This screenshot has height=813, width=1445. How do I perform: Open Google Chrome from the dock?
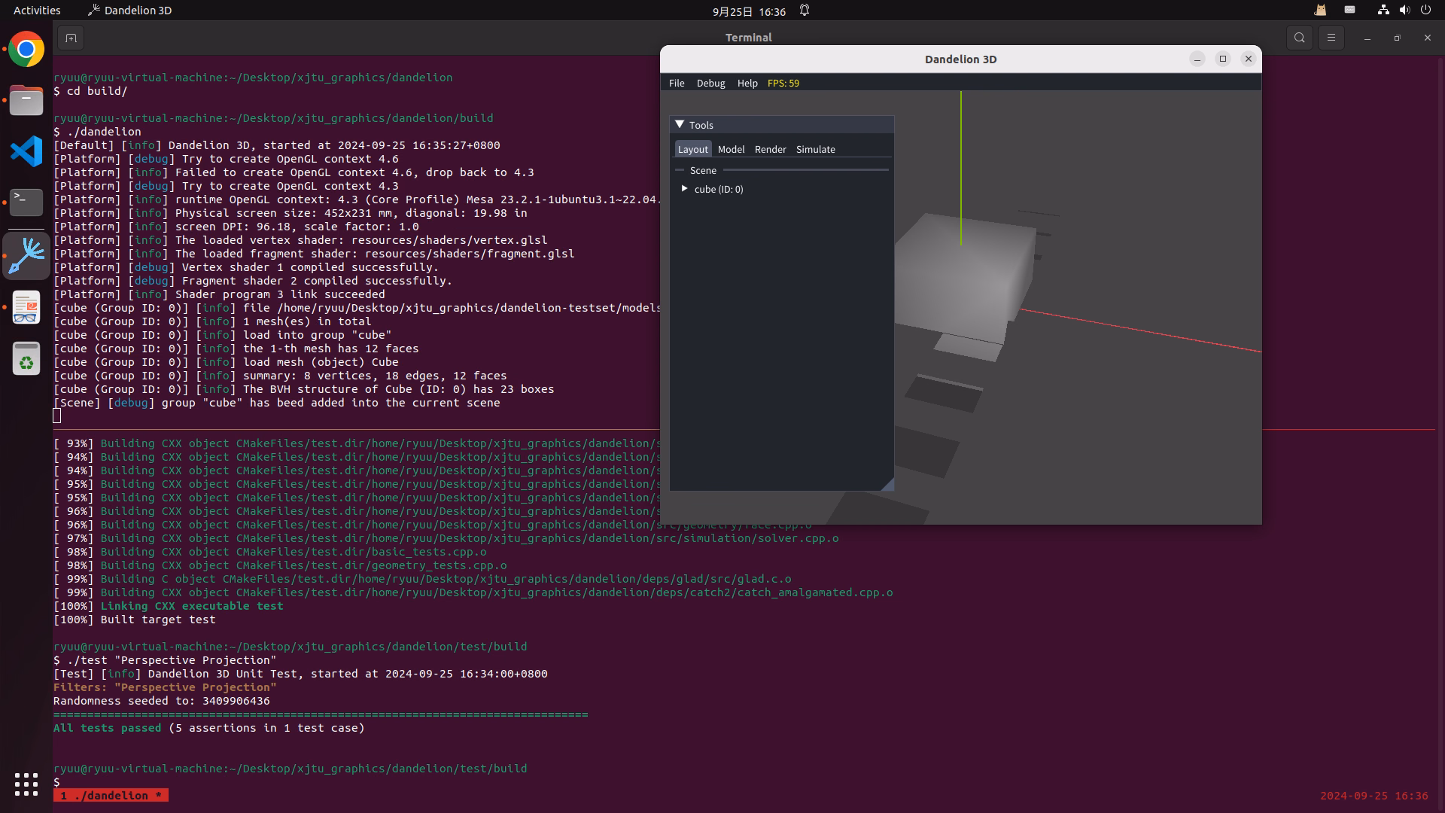pyautogui.click(x=26, y=50)
